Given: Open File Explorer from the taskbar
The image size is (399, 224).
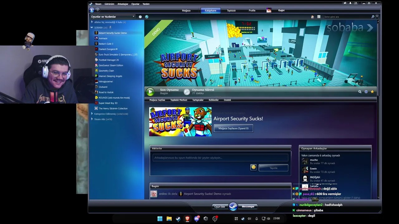Looking at the screenshot, I should click(x=169, y=218).
